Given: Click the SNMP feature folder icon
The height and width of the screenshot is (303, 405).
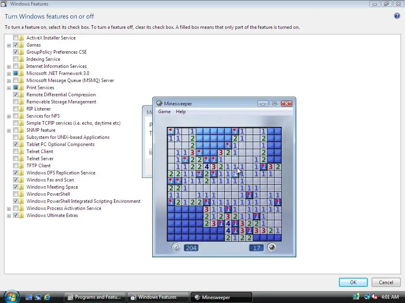Looking at the screenshot, I should coord(21,130).
